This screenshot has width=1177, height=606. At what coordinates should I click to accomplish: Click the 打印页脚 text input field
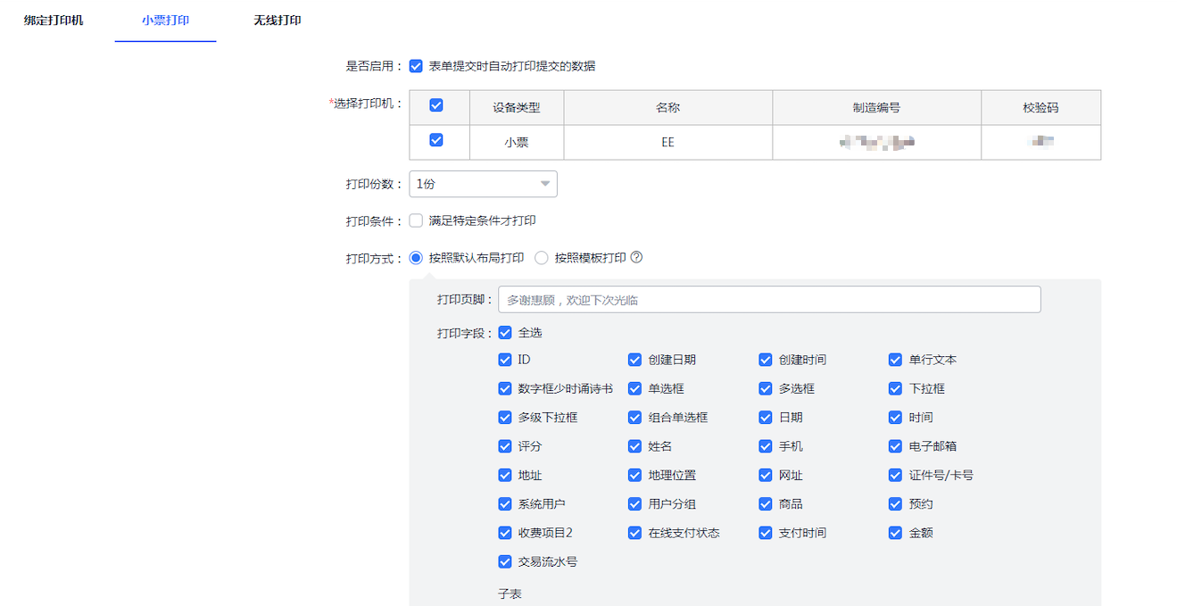[x=768, y=300]
